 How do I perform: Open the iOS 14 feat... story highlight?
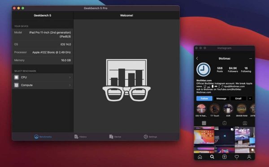coord(201,110)
